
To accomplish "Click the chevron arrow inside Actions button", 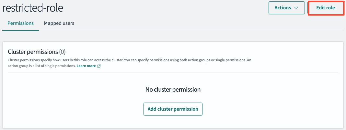I will tap(296, 8).
